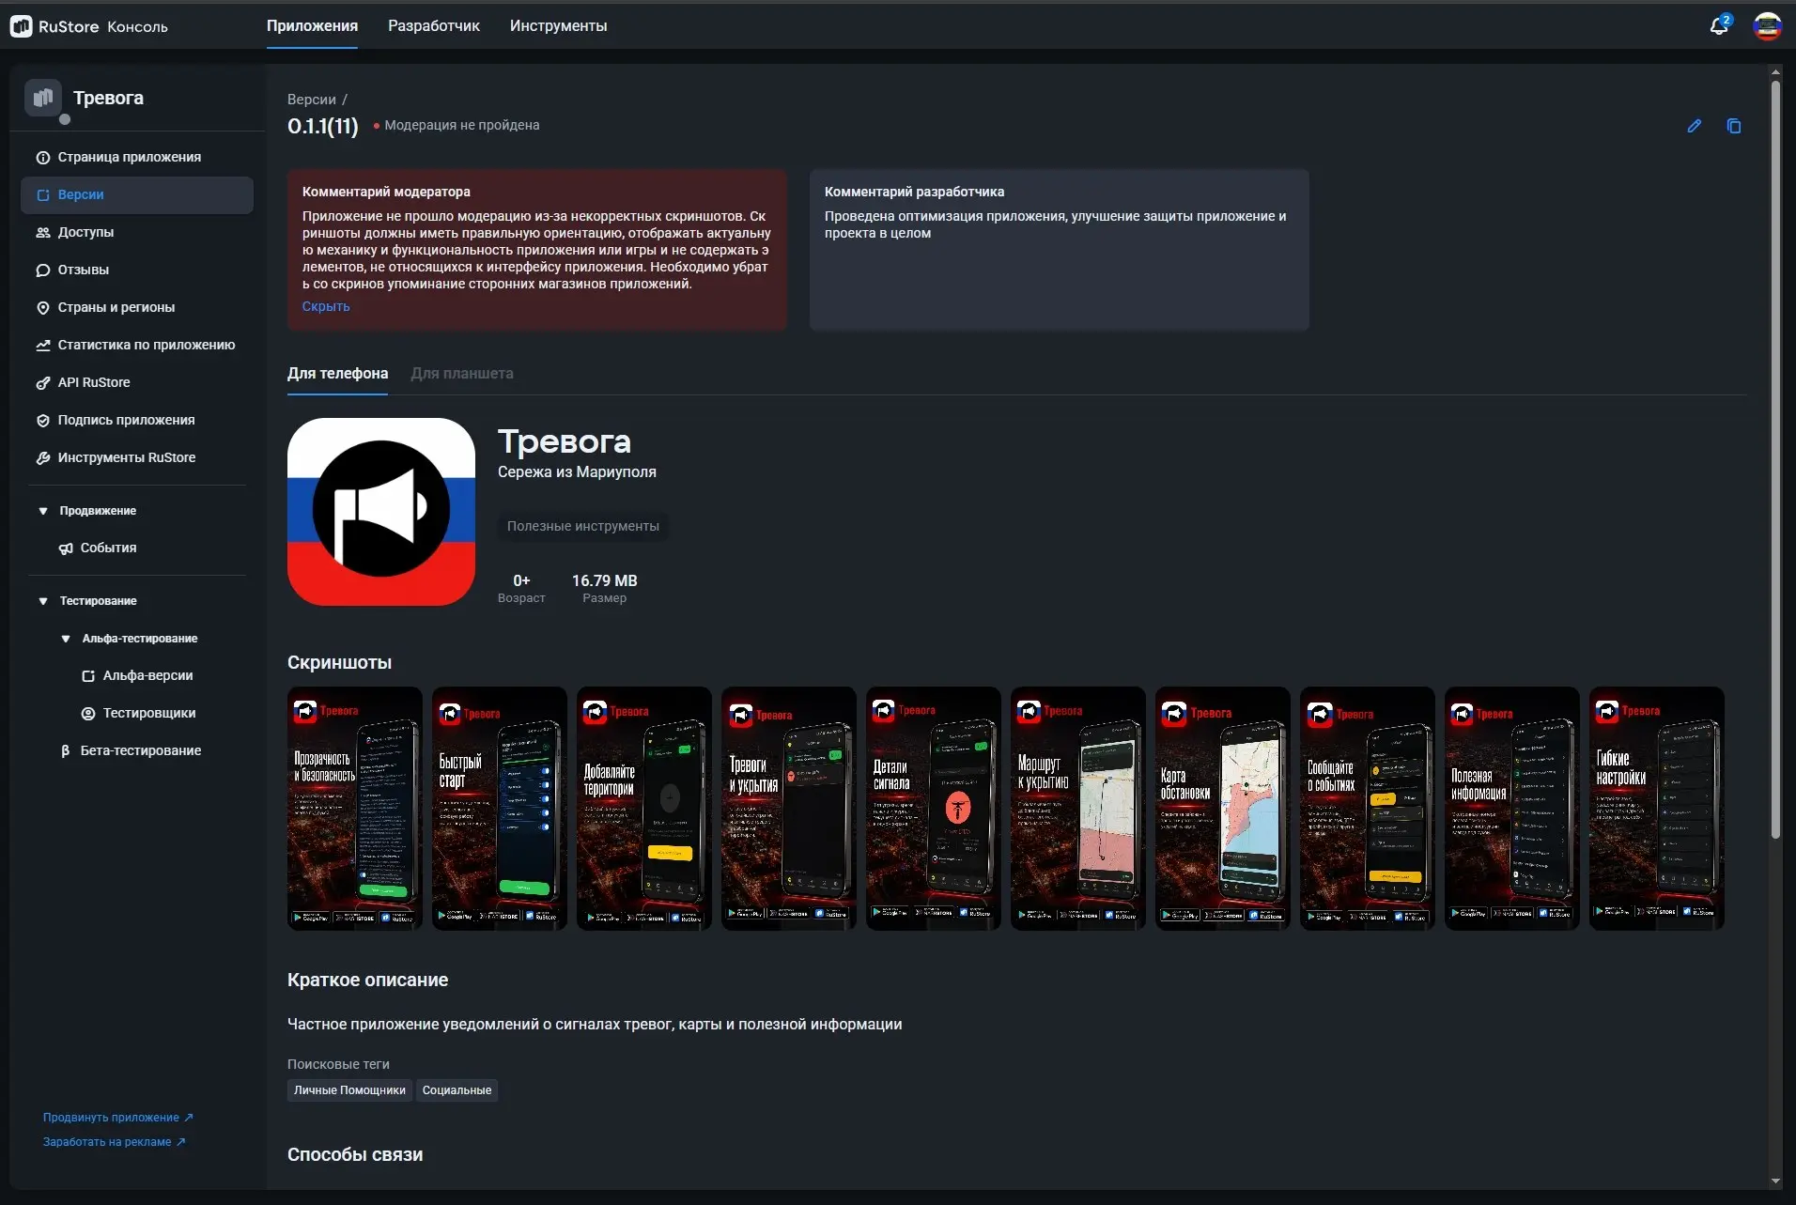Collapse the Продвижение section
The width and height of the screenshot is (1796, 1205).
(x=42, y=511)
